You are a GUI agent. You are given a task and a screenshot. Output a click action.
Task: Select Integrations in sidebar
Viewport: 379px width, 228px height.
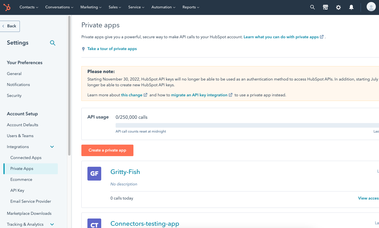(x=18, y=147)
